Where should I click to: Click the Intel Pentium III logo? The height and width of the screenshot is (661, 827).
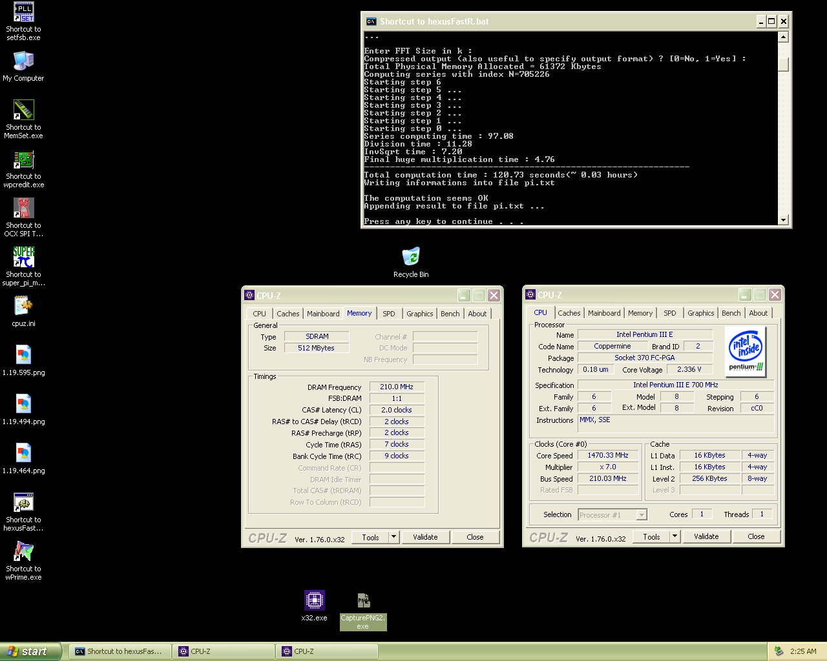tap(746, 351)
